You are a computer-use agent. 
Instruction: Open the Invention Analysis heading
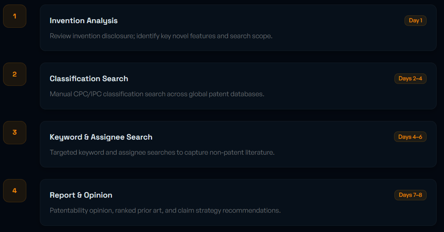pos(84,21)
